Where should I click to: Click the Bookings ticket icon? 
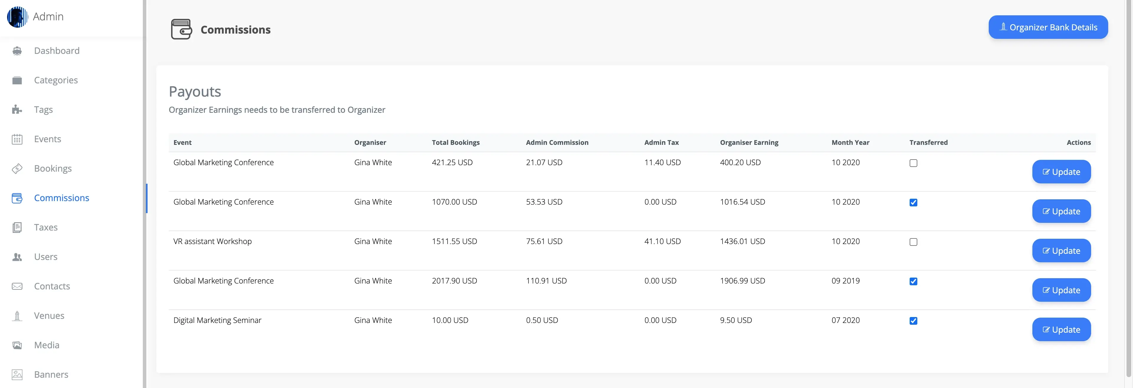pyautogui.click(x=17, y=169)
